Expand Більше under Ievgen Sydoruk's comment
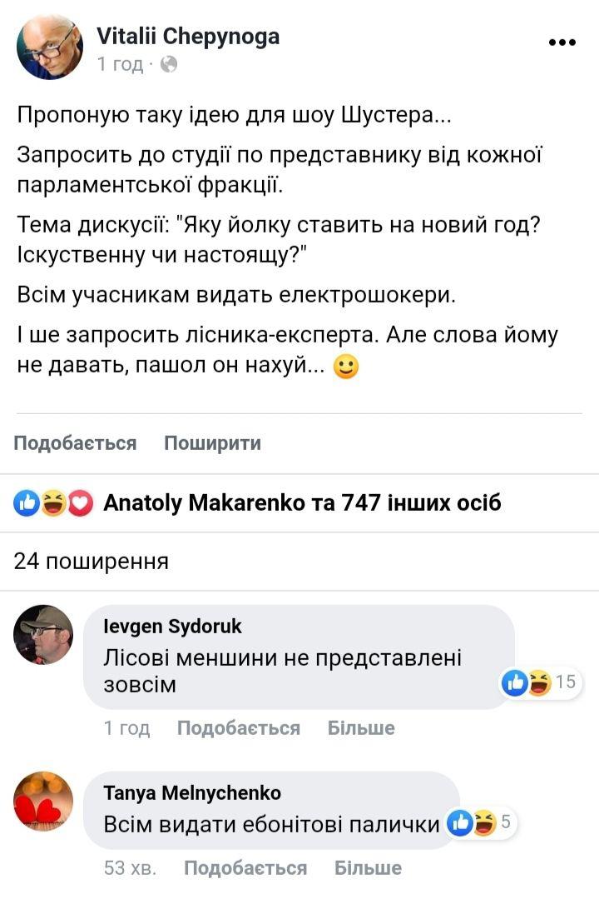 [x=361, y=728]
